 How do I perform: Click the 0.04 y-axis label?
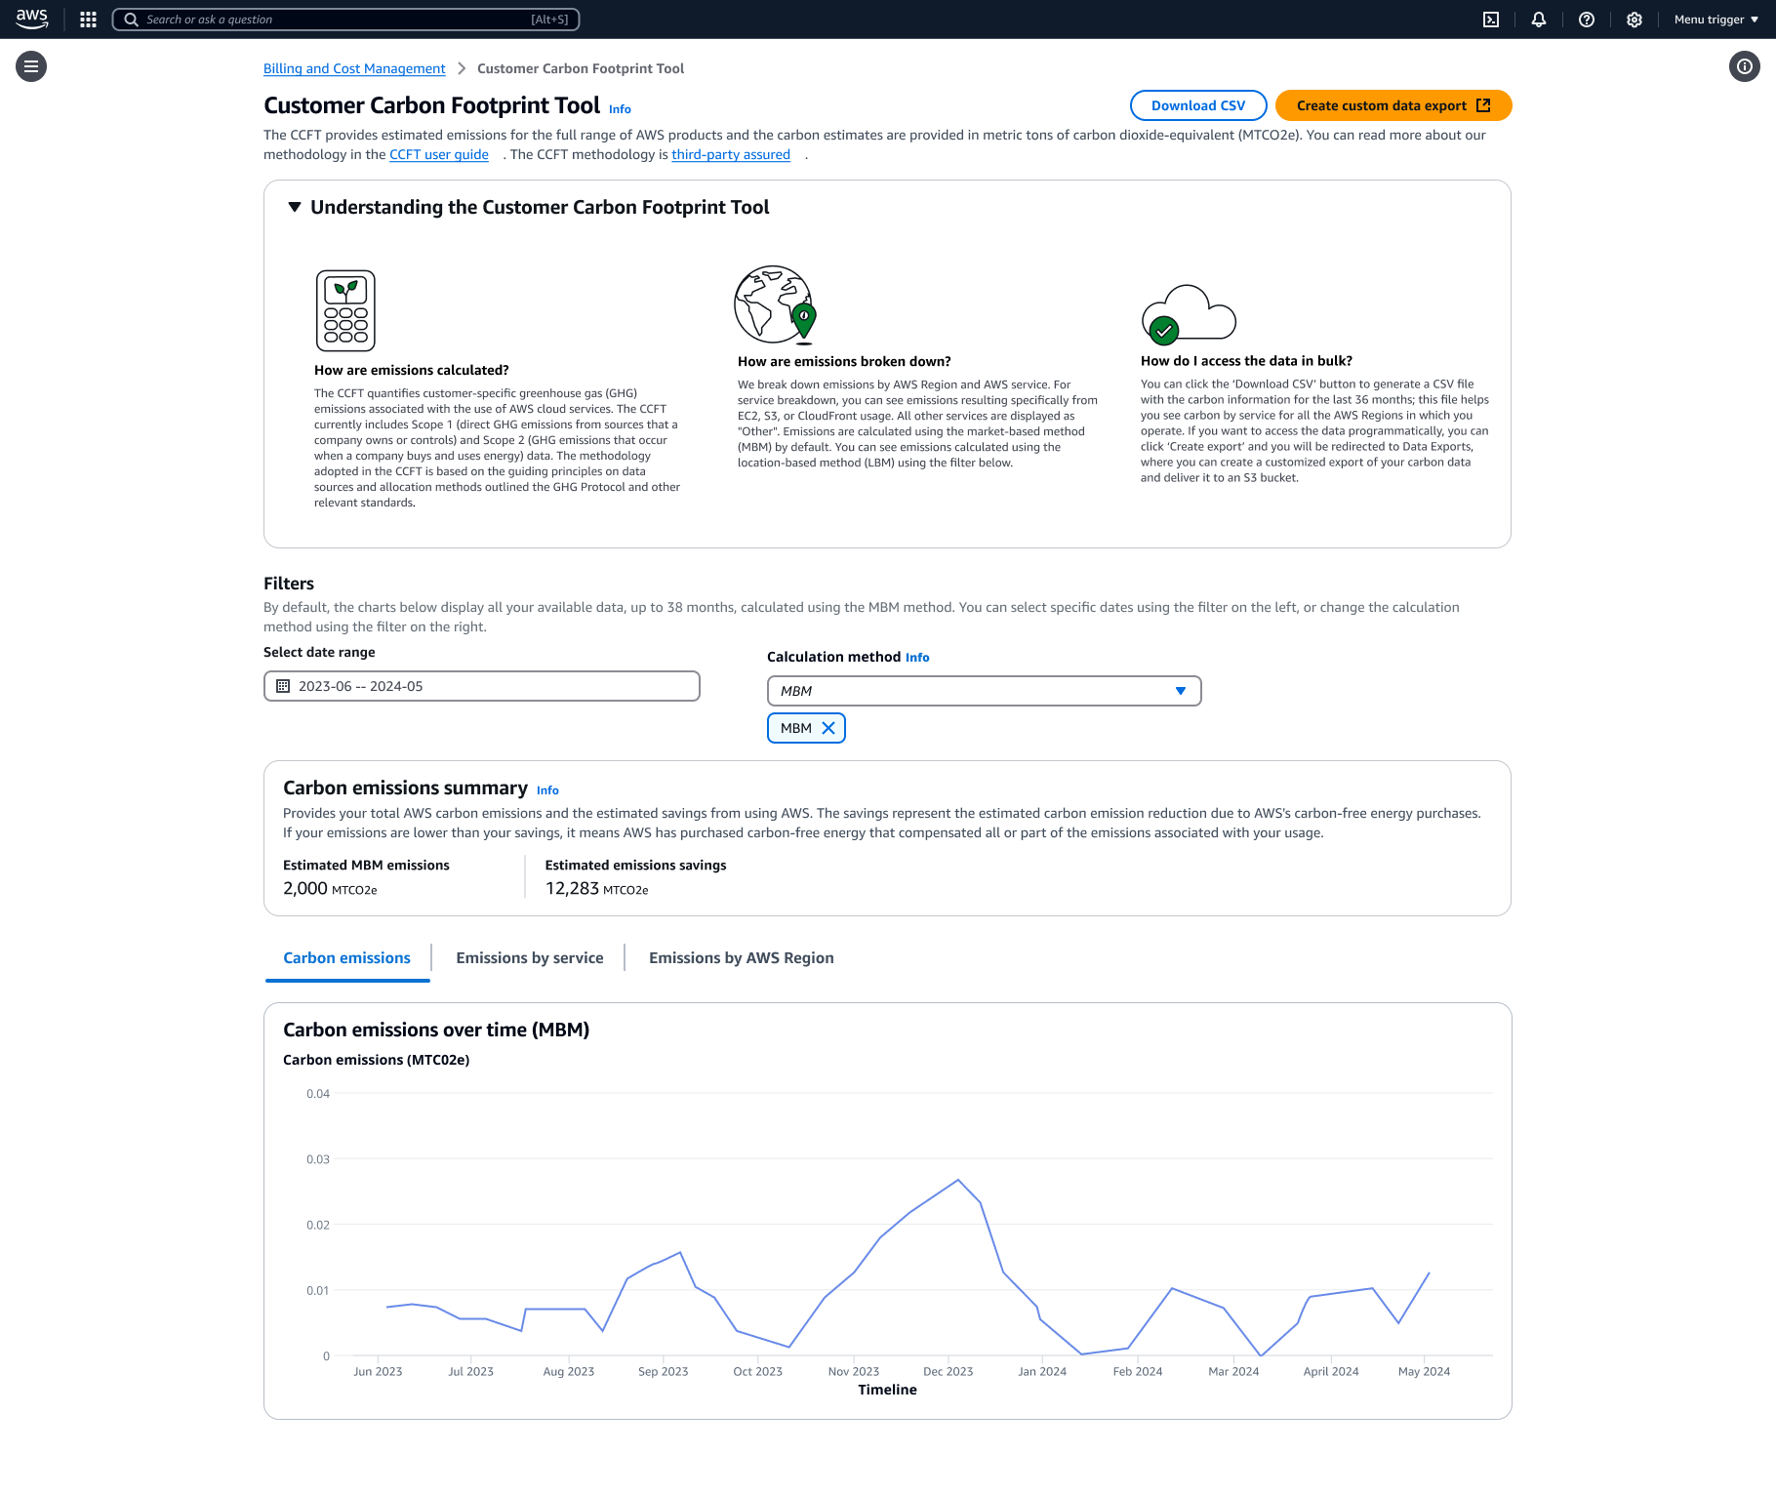[318, 1094]
